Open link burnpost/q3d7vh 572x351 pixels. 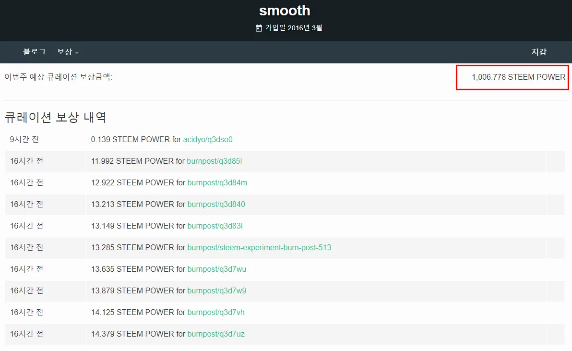click(216, 312)
